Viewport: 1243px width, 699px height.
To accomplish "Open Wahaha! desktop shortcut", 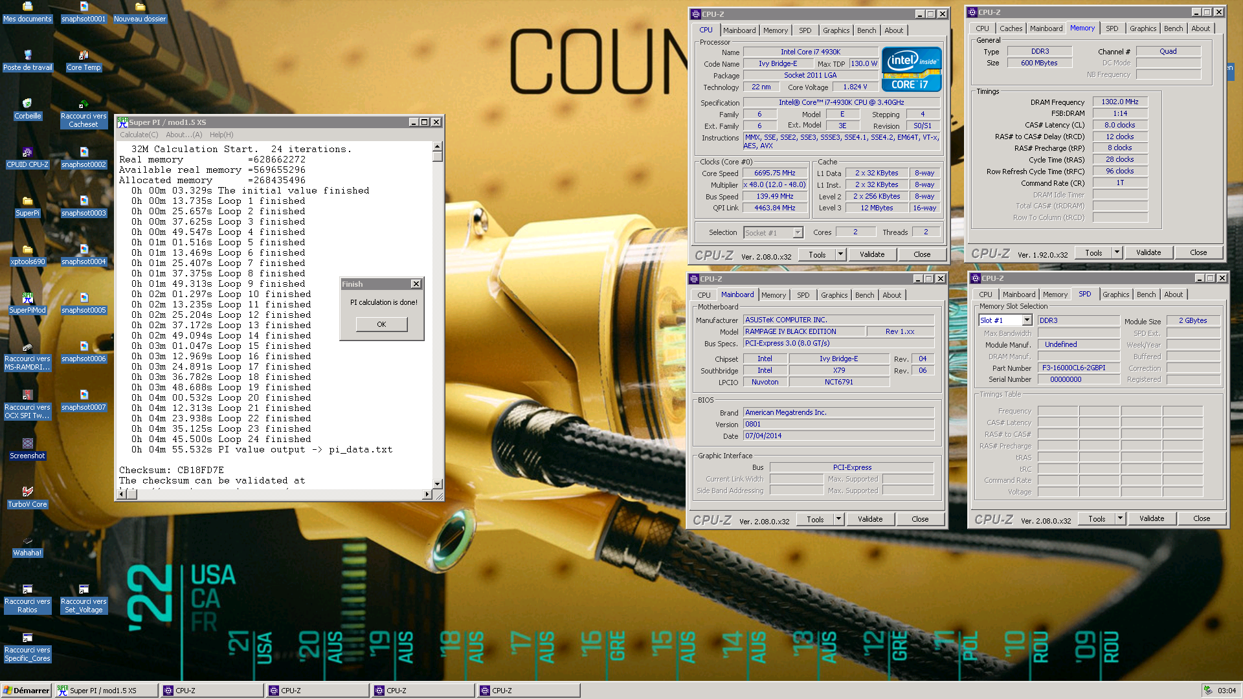I will 27,546.
